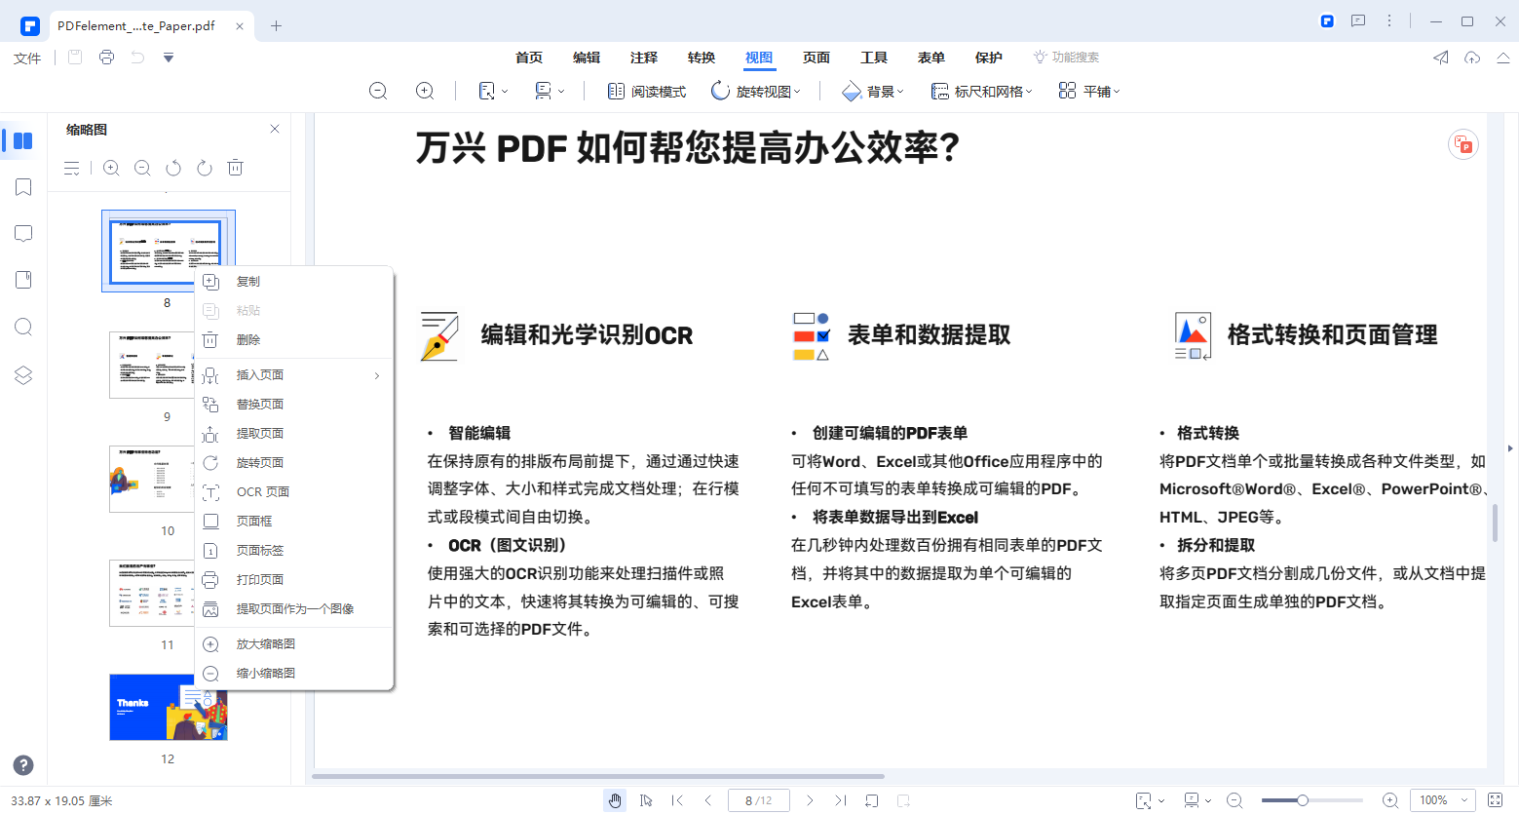The image size is (1519, 815).
Task: Open the annotations panel in sidebar
Action: (x=21, y=232)
